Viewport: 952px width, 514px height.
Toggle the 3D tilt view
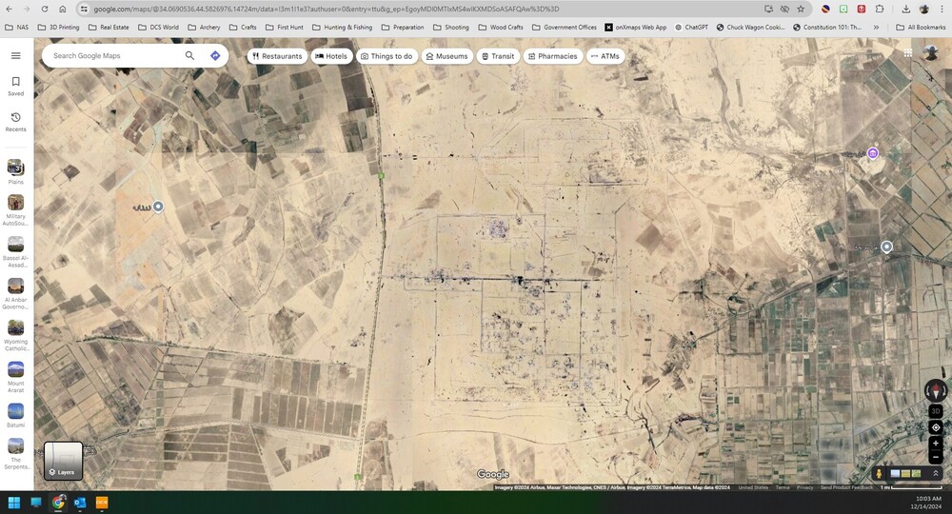pyautogui.click(x=936, y=411)
